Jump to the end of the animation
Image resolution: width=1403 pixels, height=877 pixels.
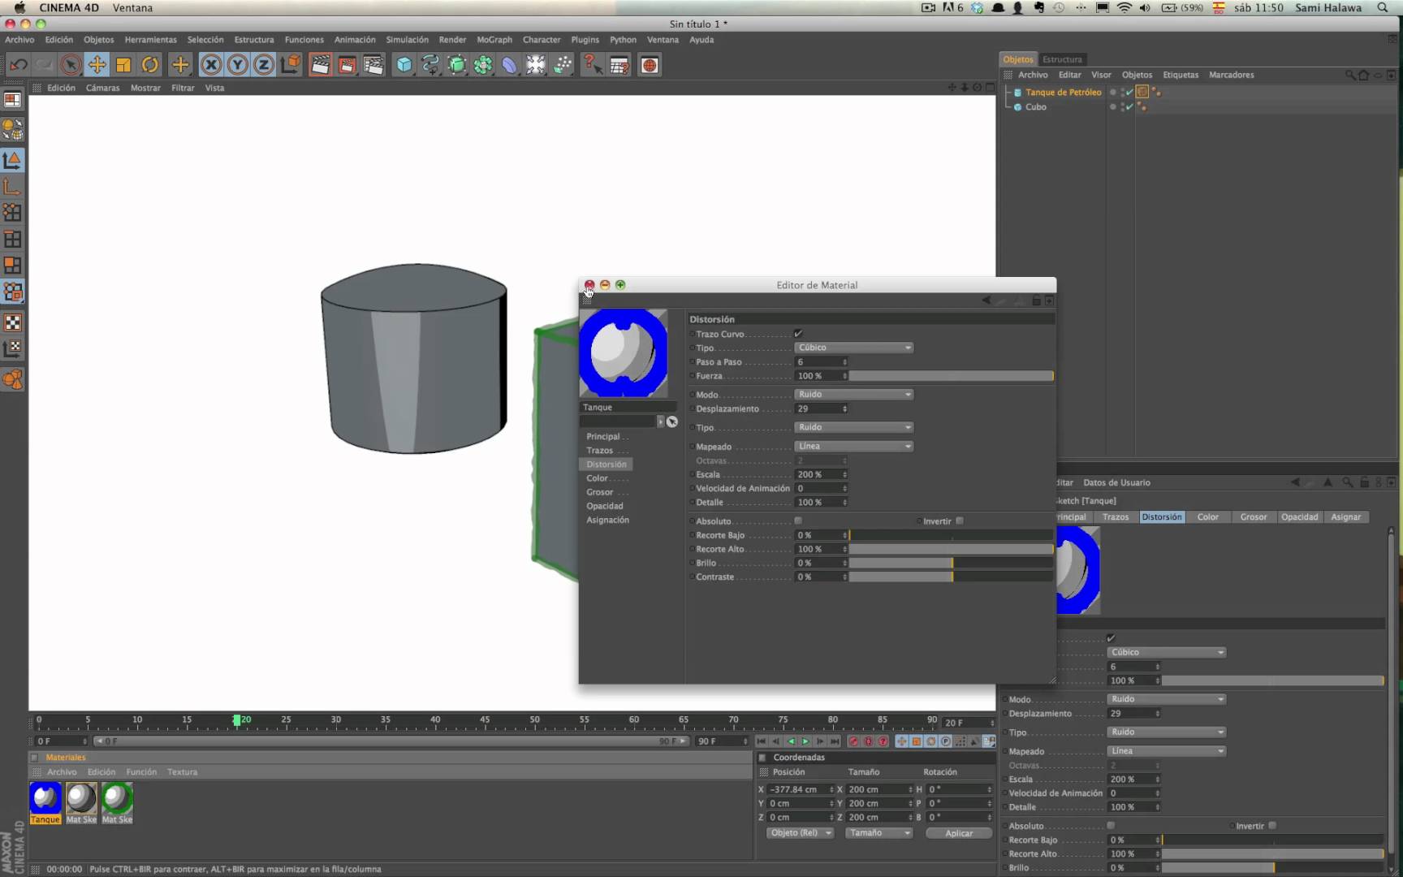click(x=835, y=741)
